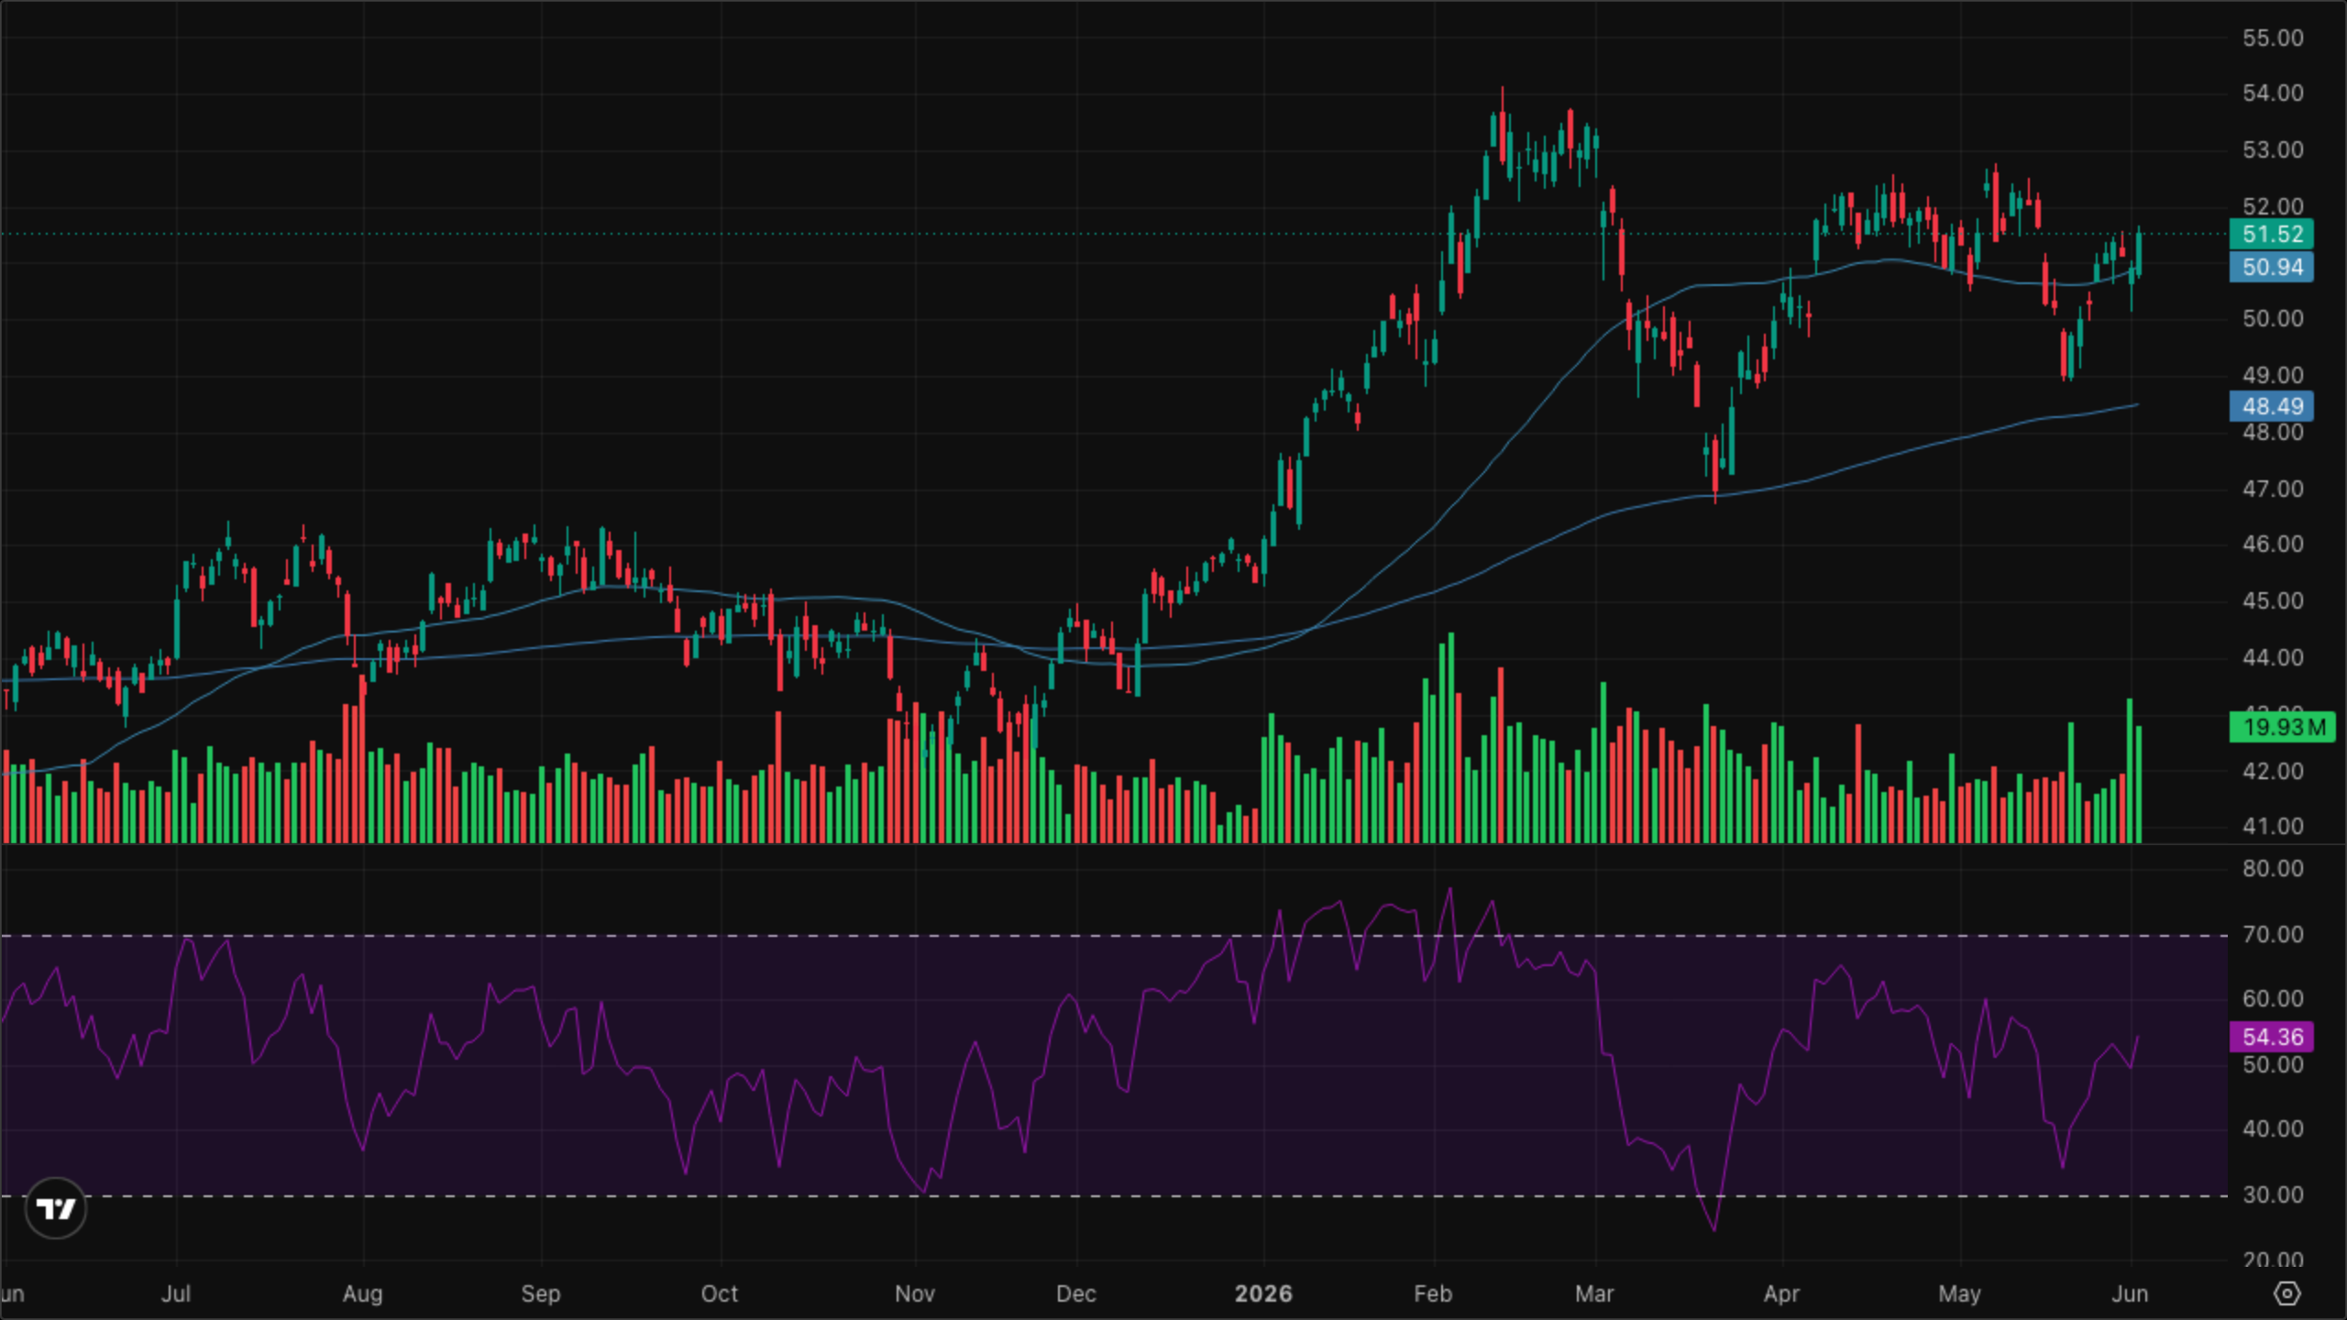Click the 47.00 price scale label
2347x1320 pixels.
(x=2273, y=489)
